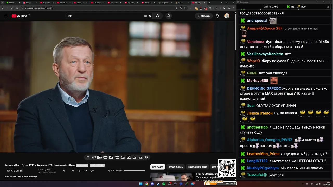Click the dashed-frame pop-up player icon
Viewport: 333px width, 187px height.
[x=117, y=157]
